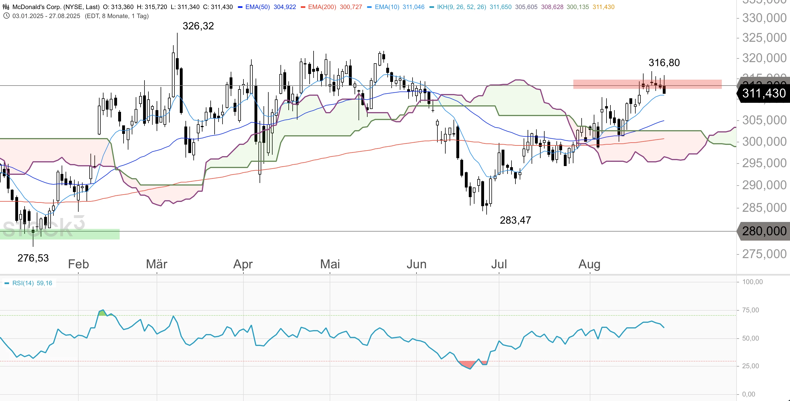Image resolution: width=790 pixels, height=401 pixels.
Task: Click the Jul label on time axis
Action: coord(499,264)
